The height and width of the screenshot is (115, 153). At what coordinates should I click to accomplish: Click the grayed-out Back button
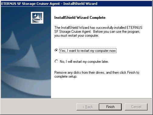pos(88,107)
